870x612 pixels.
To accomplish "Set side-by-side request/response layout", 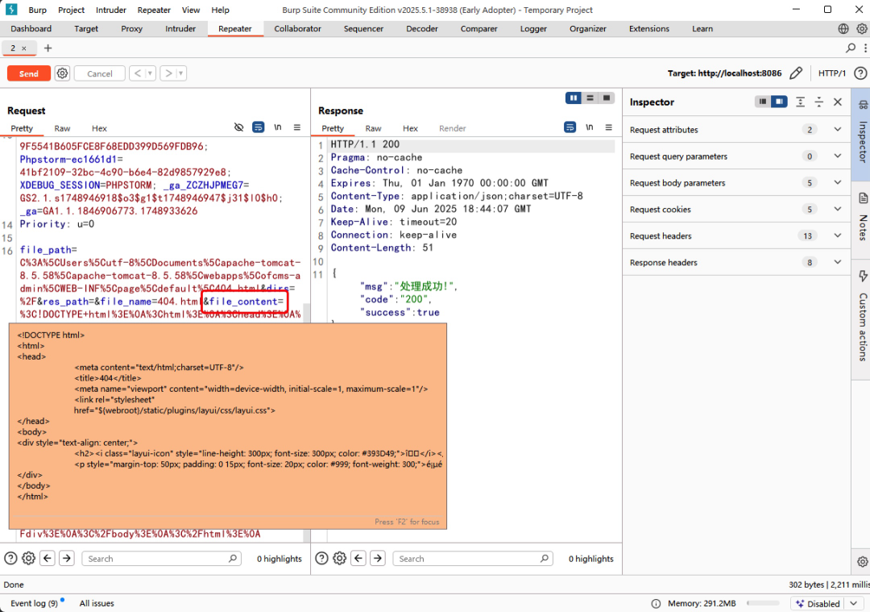I will coord(574,98).
